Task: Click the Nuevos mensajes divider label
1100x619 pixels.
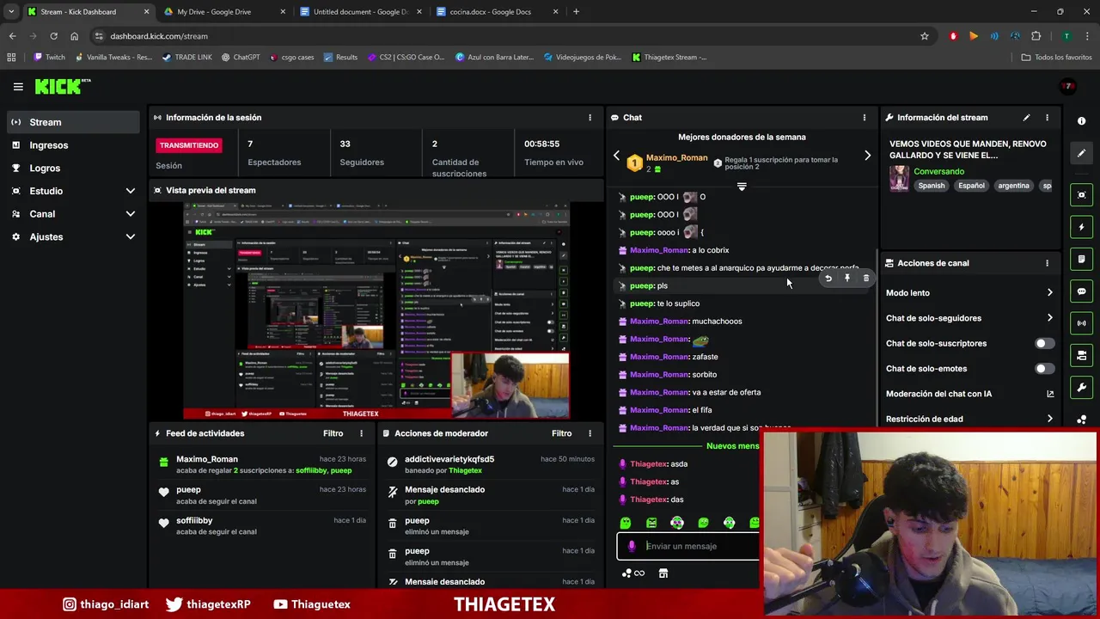Action: point(732,446)
